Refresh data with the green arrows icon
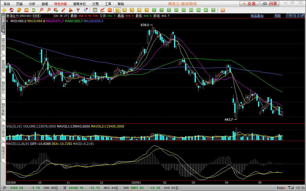The image size is (306, 191). pos(34,10)
